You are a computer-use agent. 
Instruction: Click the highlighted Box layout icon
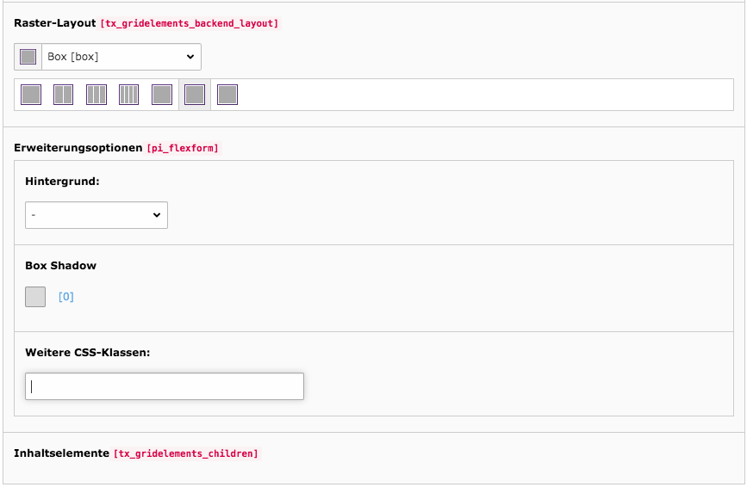pyautogui.click(x=195, y=95)
